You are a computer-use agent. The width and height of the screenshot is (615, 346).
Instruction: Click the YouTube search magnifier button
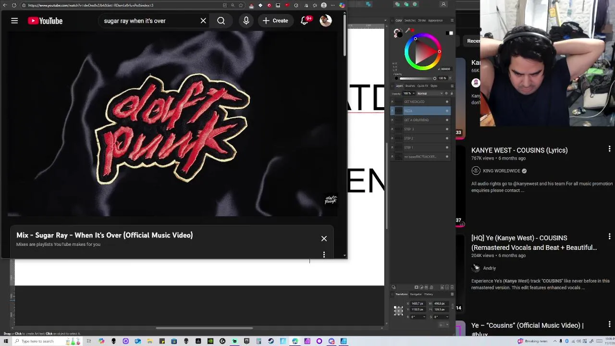[x=221, y=21]
